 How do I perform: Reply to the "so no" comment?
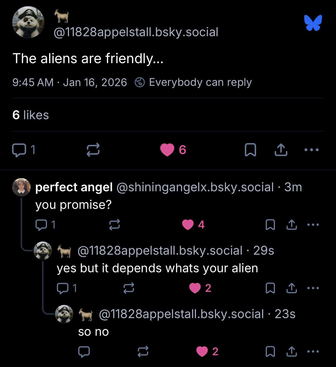[x=84, y=351]
